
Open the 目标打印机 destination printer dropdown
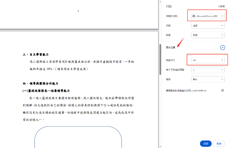coord(208,16)
